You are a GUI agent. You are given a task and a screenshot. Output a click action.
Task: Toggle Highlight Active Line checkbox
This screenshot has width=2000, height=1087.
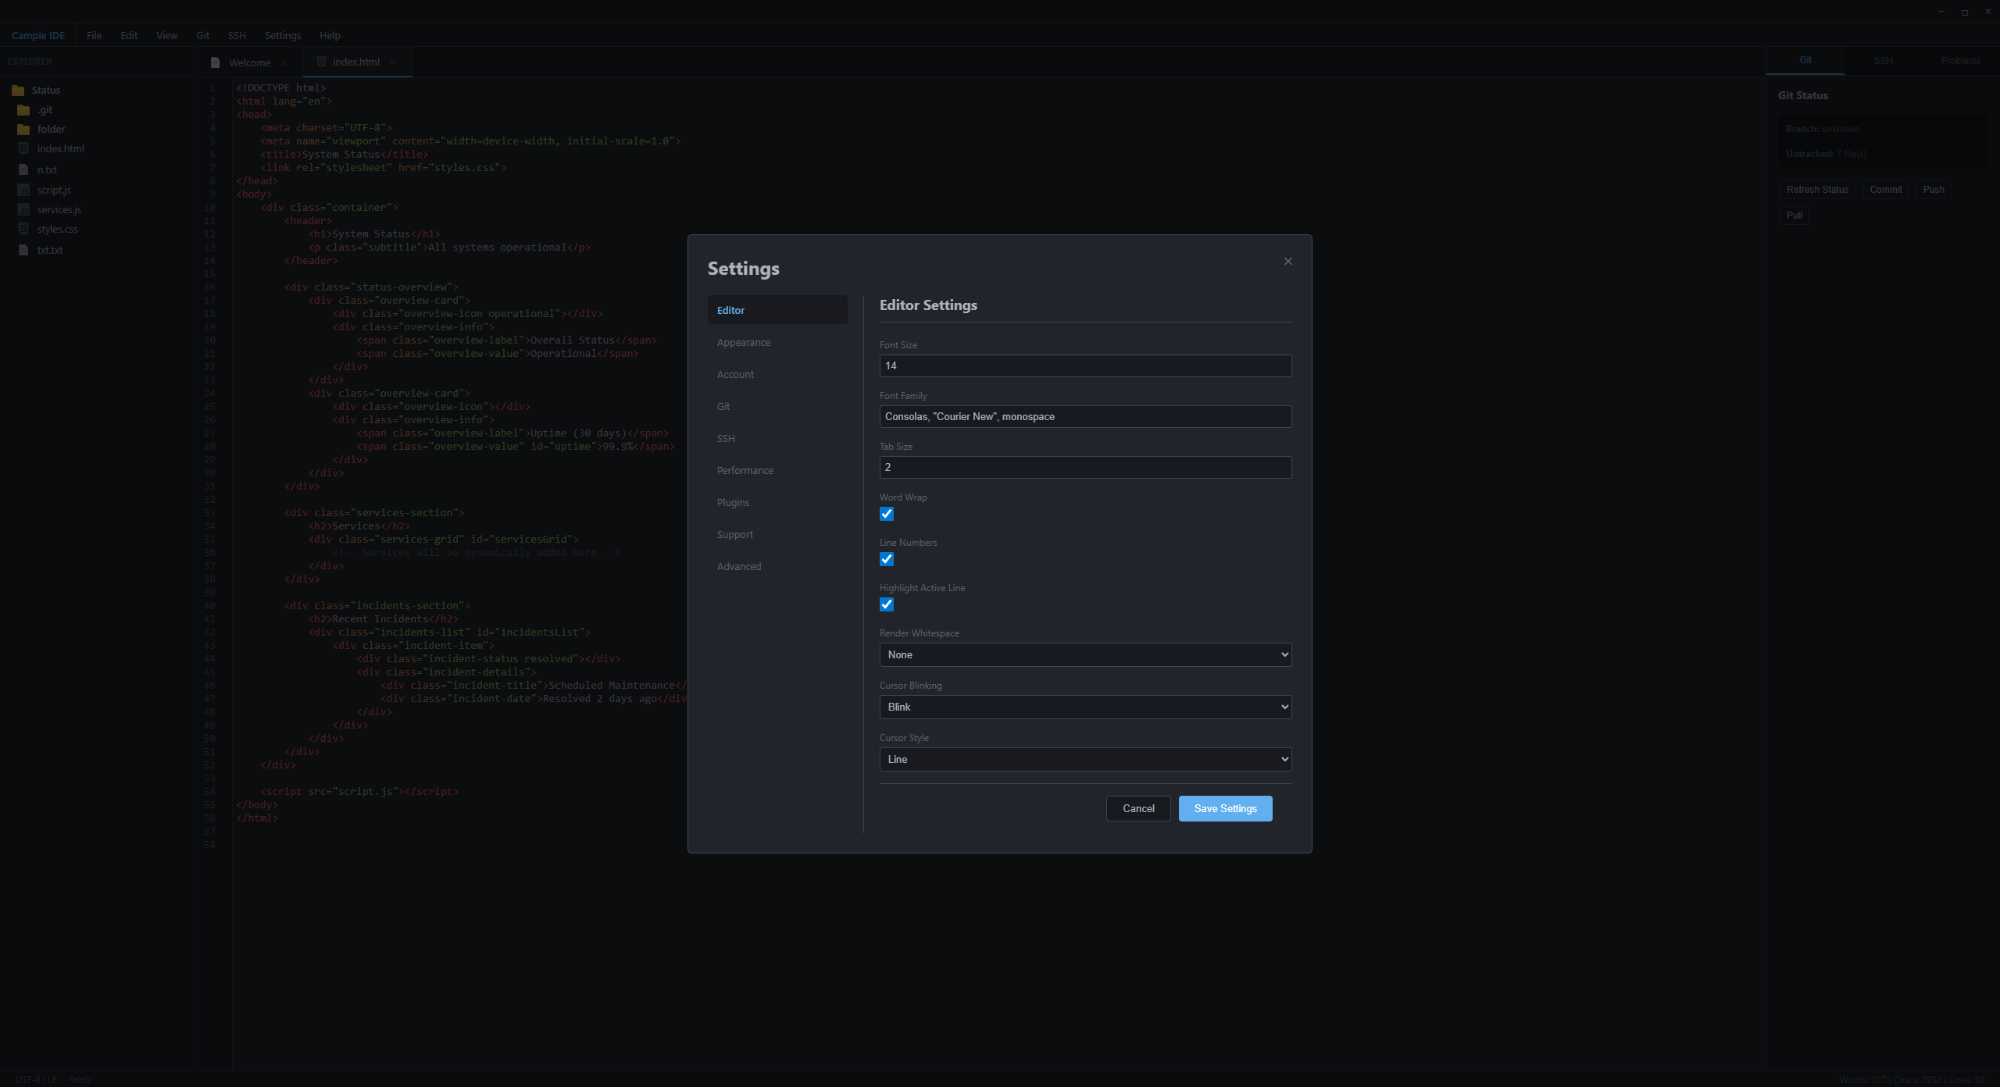886,604
